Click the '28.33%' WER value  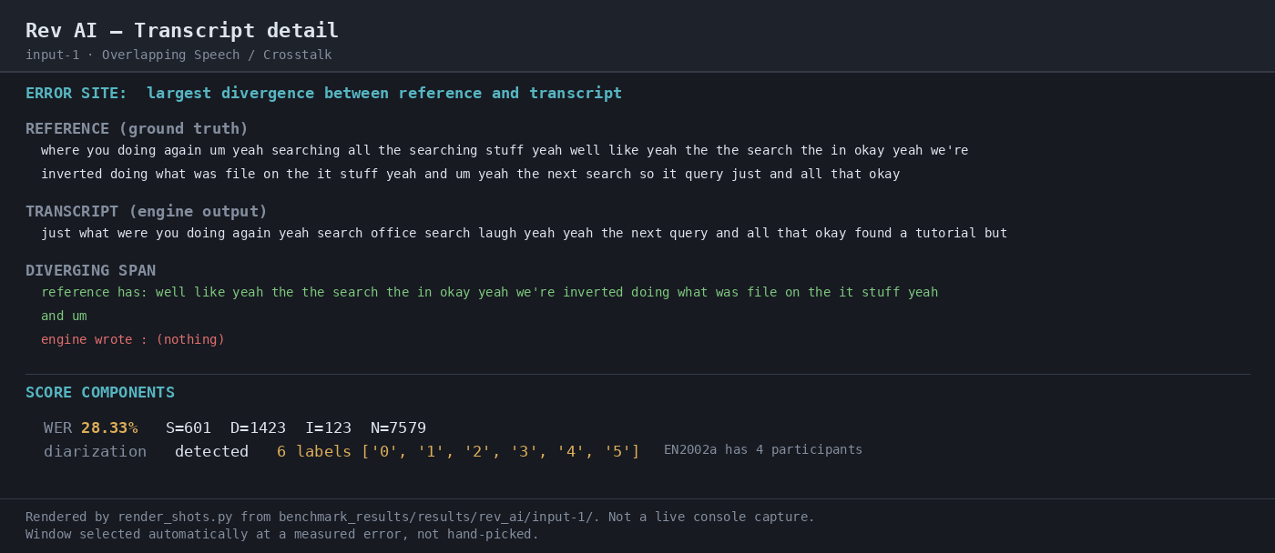tap(109, 428)
